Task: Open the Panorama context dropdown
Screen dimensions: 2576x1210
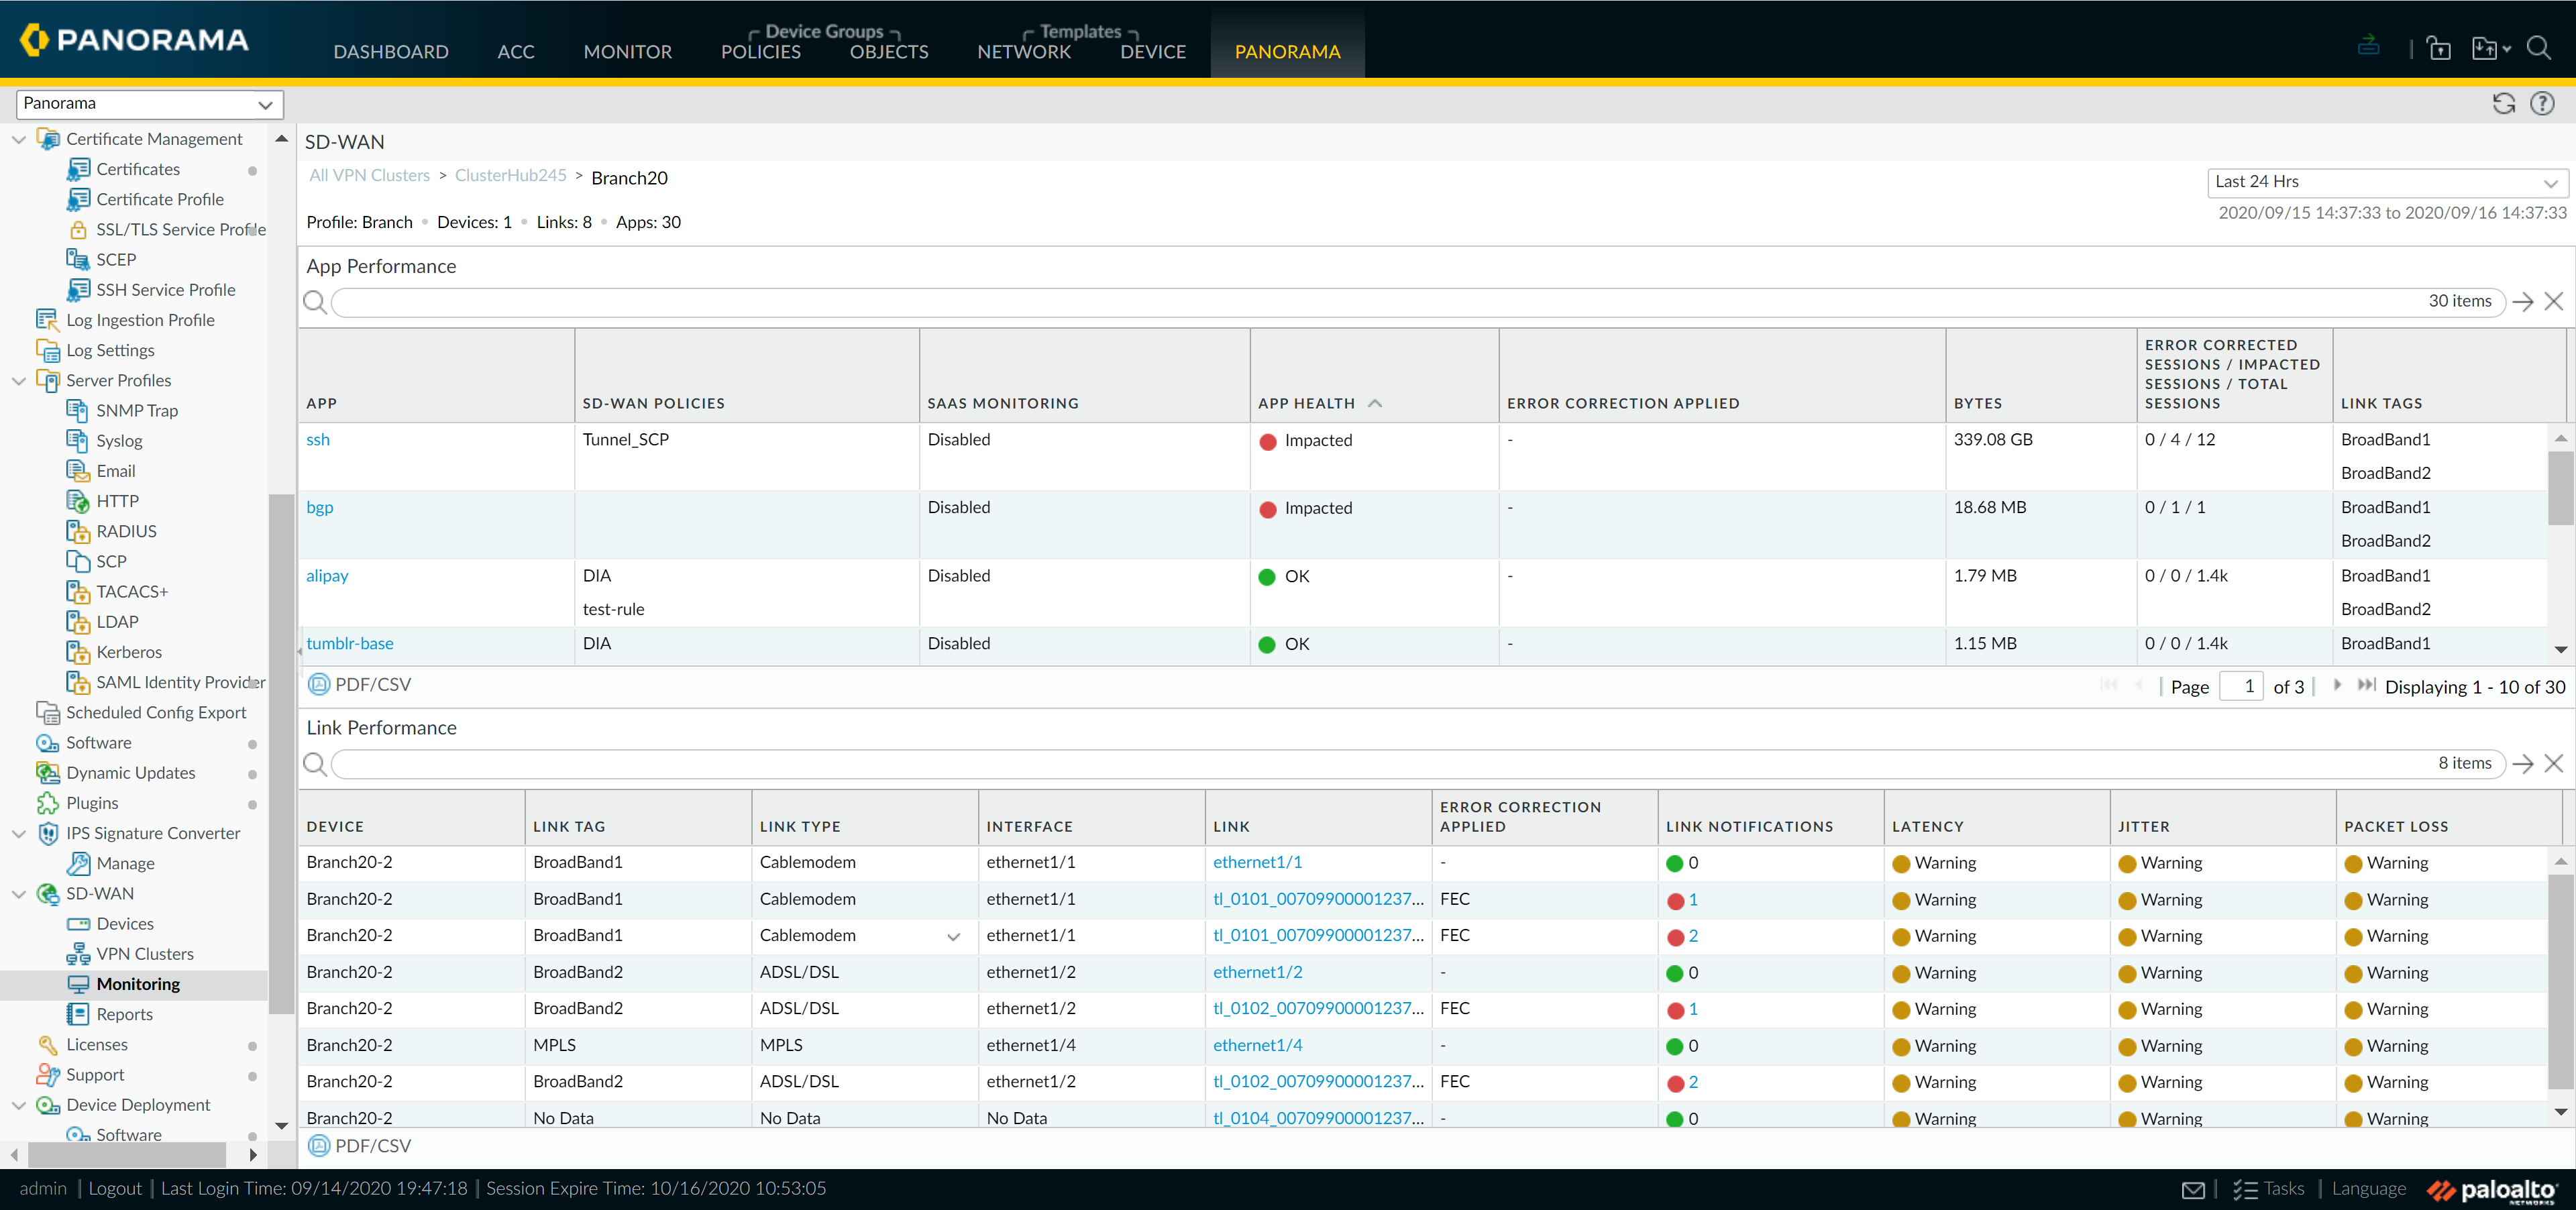Action: click(149, 103)
